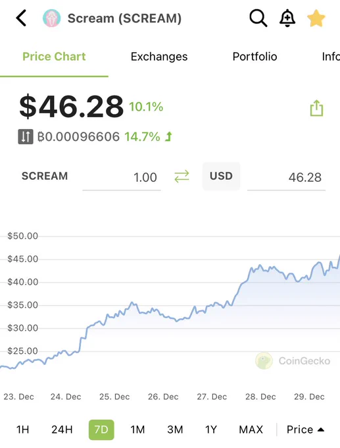Open the Portfolio tab
Image resolution: width=340 pixels, height=448 pixels.
pos(255,57)
